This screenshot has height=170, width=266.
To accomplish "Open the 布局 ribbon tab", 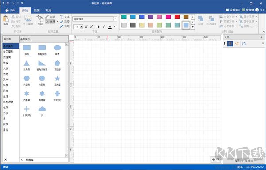I will (48, 11).
